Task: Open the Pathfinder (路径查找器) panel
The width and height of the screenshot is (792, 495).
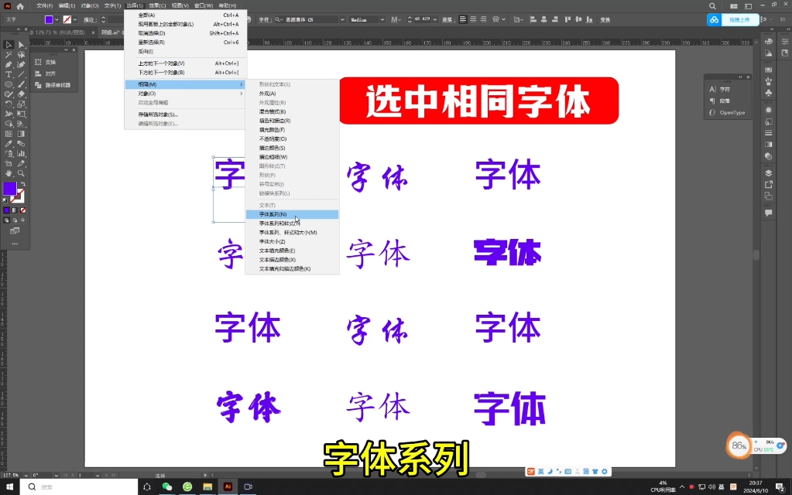Action: click(x=53, y=85)
